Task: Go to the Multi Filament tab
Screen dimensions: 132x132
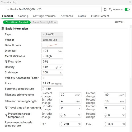Action: tap(100, 16)
